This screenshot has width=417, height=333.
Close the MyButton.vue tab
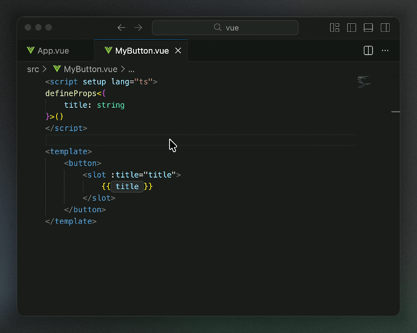pos(178,50)
